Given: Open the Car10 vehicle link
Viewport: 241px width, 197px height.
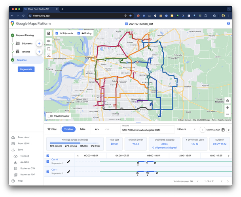Looking at the screenshot, I should pos(55,160).
